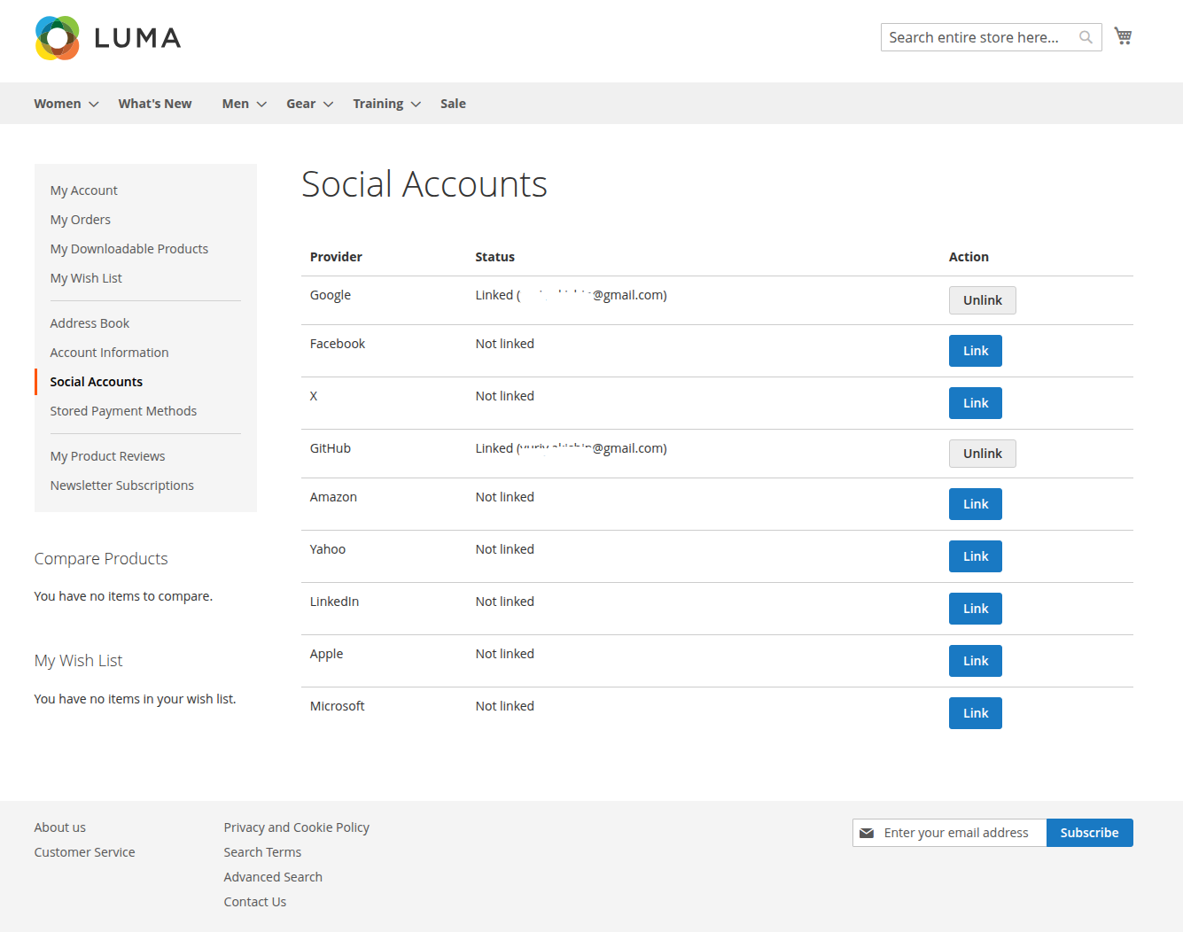Go to My Orders sidebar link
Screen dimensions: 1183x932
click(81, 220)
